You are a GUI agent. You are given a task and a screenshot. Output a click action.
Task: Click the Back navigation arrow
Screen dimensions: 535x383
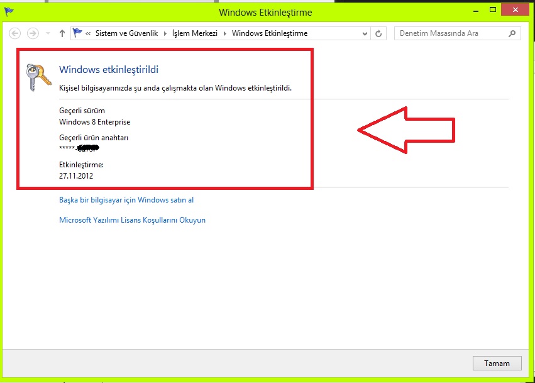14,33
